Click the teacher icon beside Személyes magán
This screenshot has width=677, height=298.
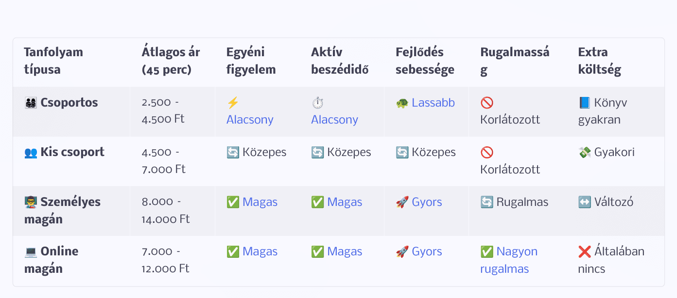tap(31, 202)
